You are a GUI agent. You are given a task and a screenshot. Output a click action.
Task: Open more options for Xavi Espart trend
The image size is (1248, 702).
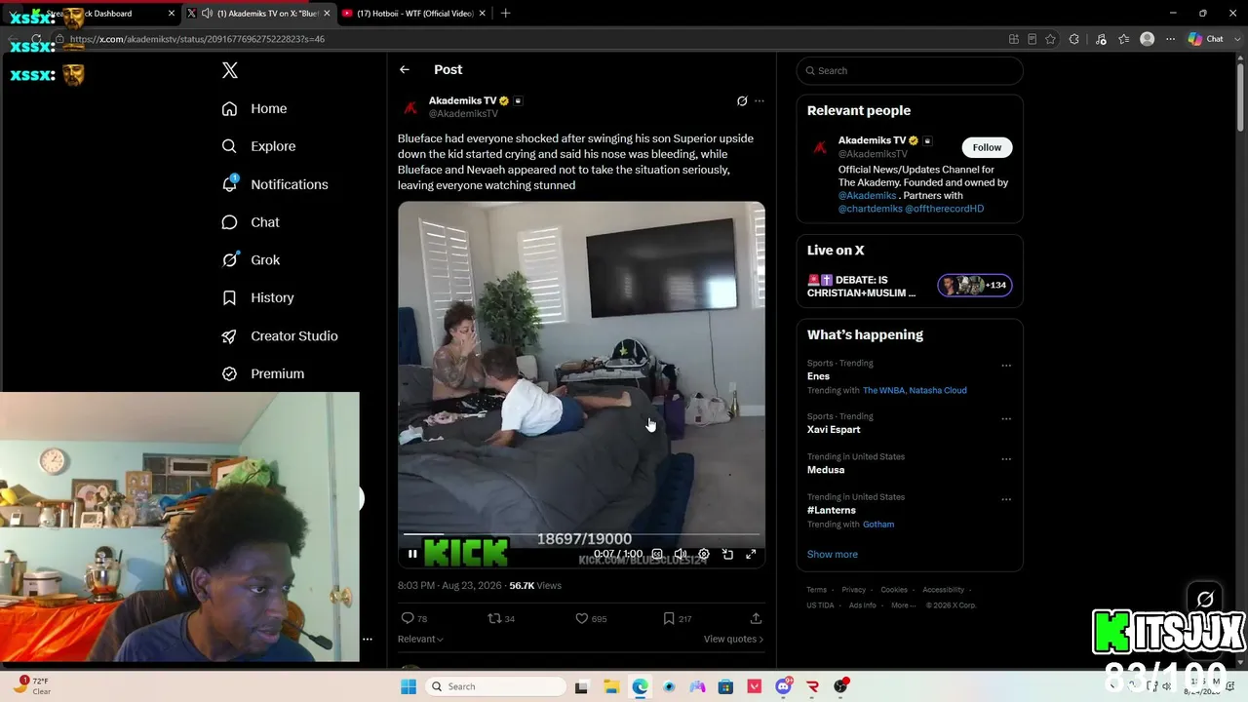[x=1006, y=419]
